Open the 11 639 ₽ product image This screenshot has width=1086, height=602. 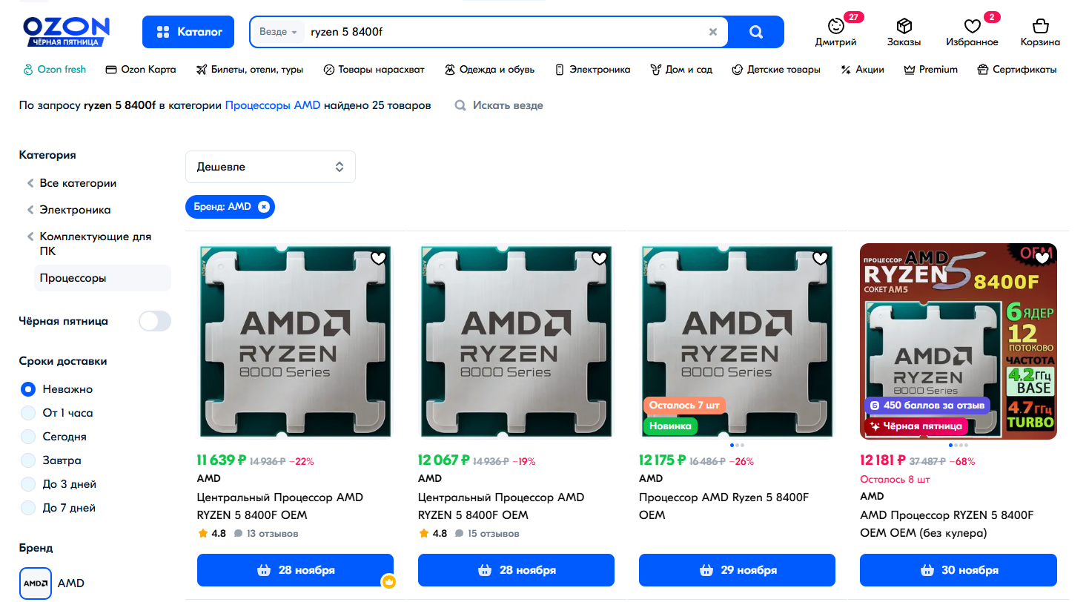click(295, 341)
